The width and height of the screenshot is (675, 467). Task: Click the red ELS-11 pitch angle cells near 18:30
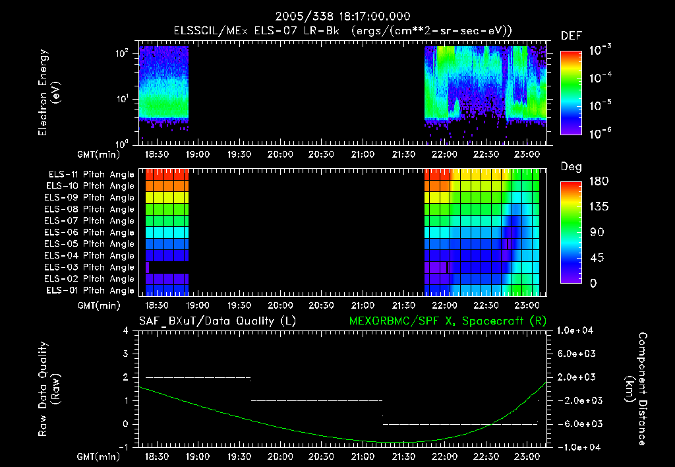167,175
